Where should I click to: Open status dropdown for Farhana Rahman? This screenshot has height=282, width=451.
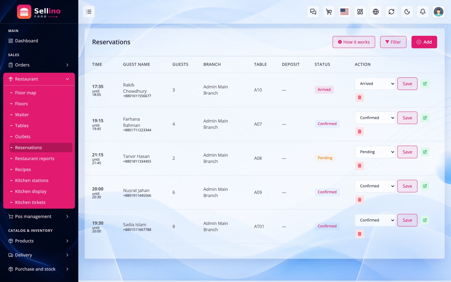[375, 118]
